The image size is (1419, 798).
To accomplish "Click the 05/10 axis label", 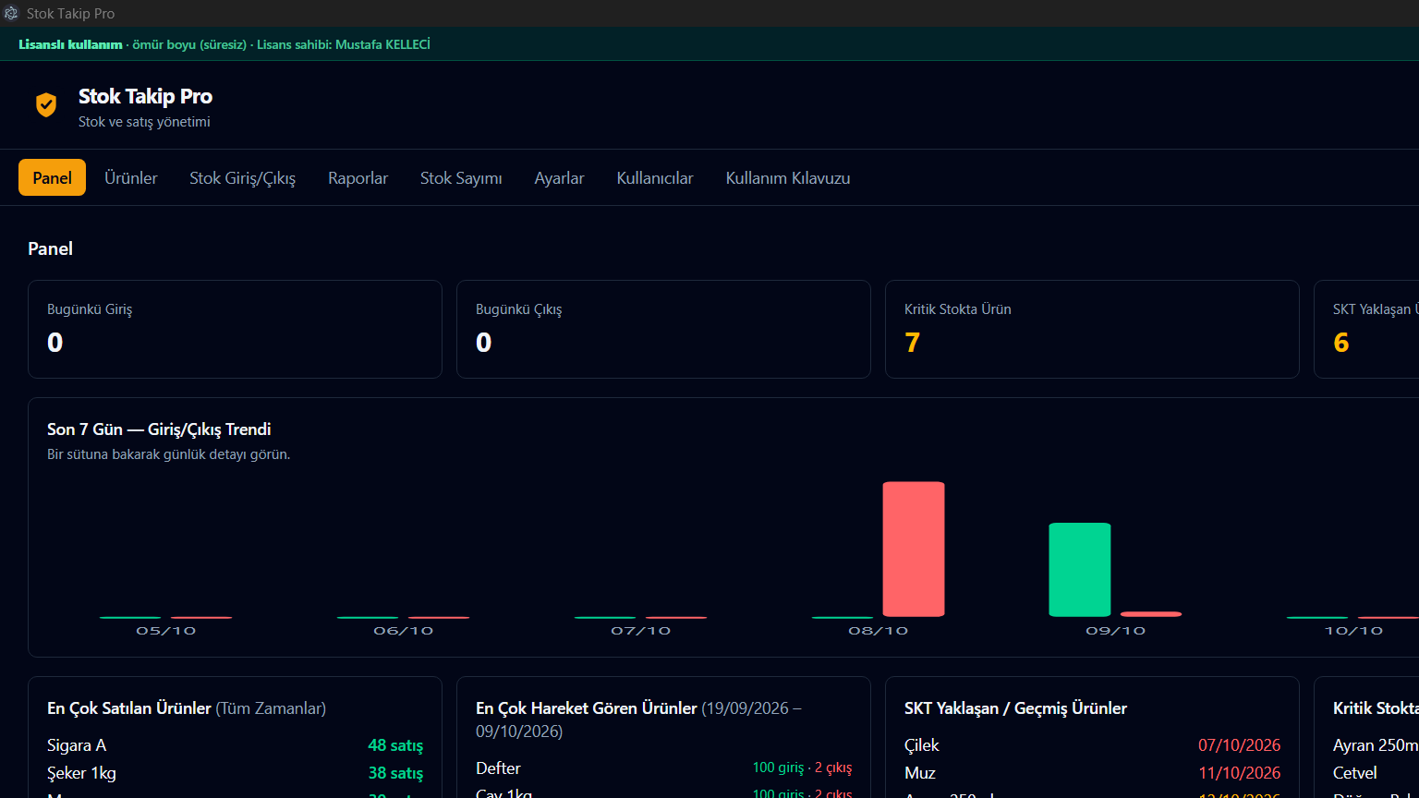I will click(166, 631).
